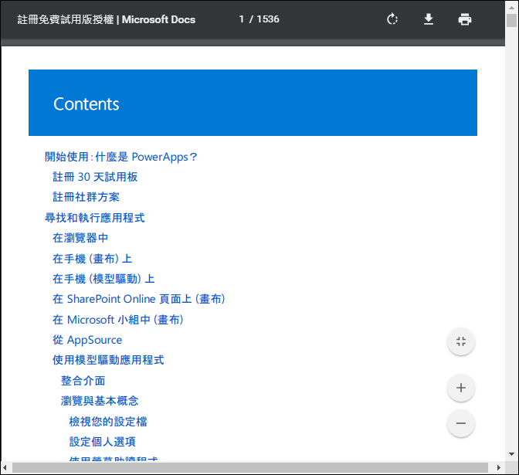Open the 註冊社群方案 link
This screenshot has width=519, height=475.
pos(86,197)
